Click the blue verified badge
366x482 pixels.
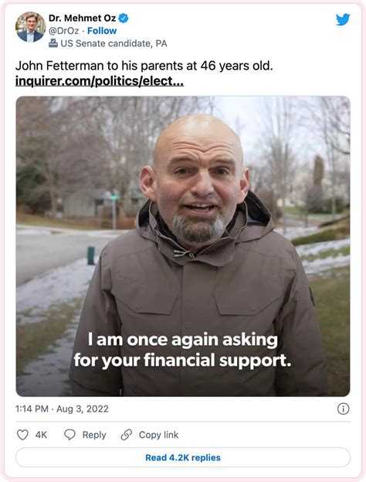124,18
